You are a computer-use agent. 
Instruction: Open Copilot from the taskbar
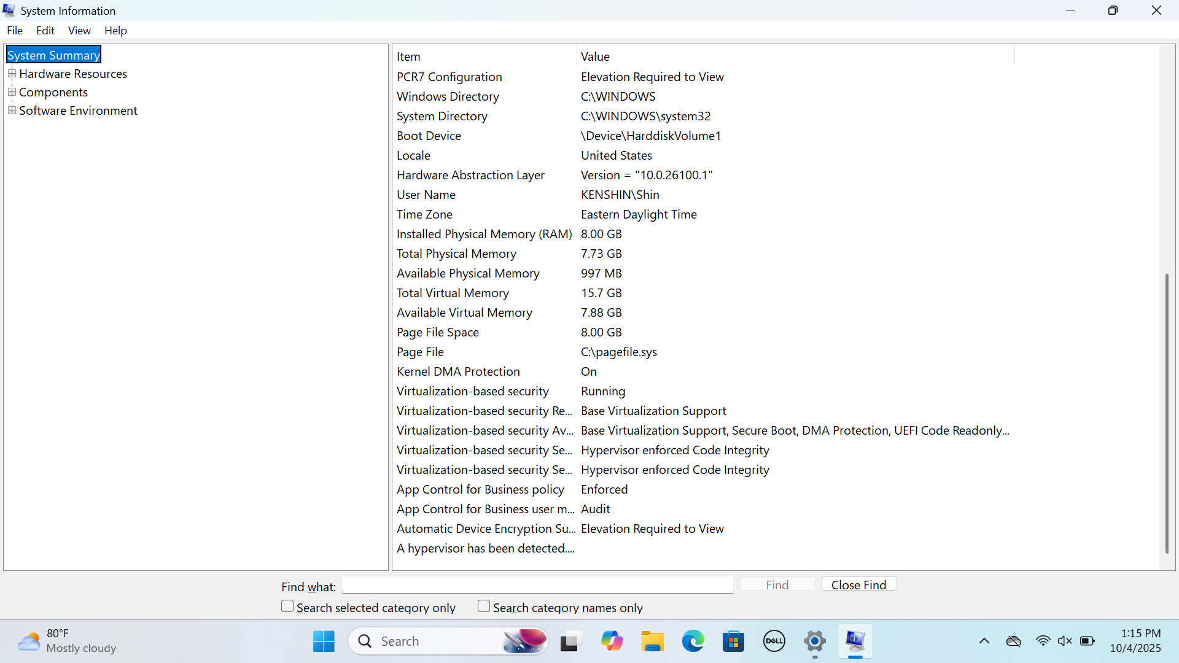coord(612,640)
